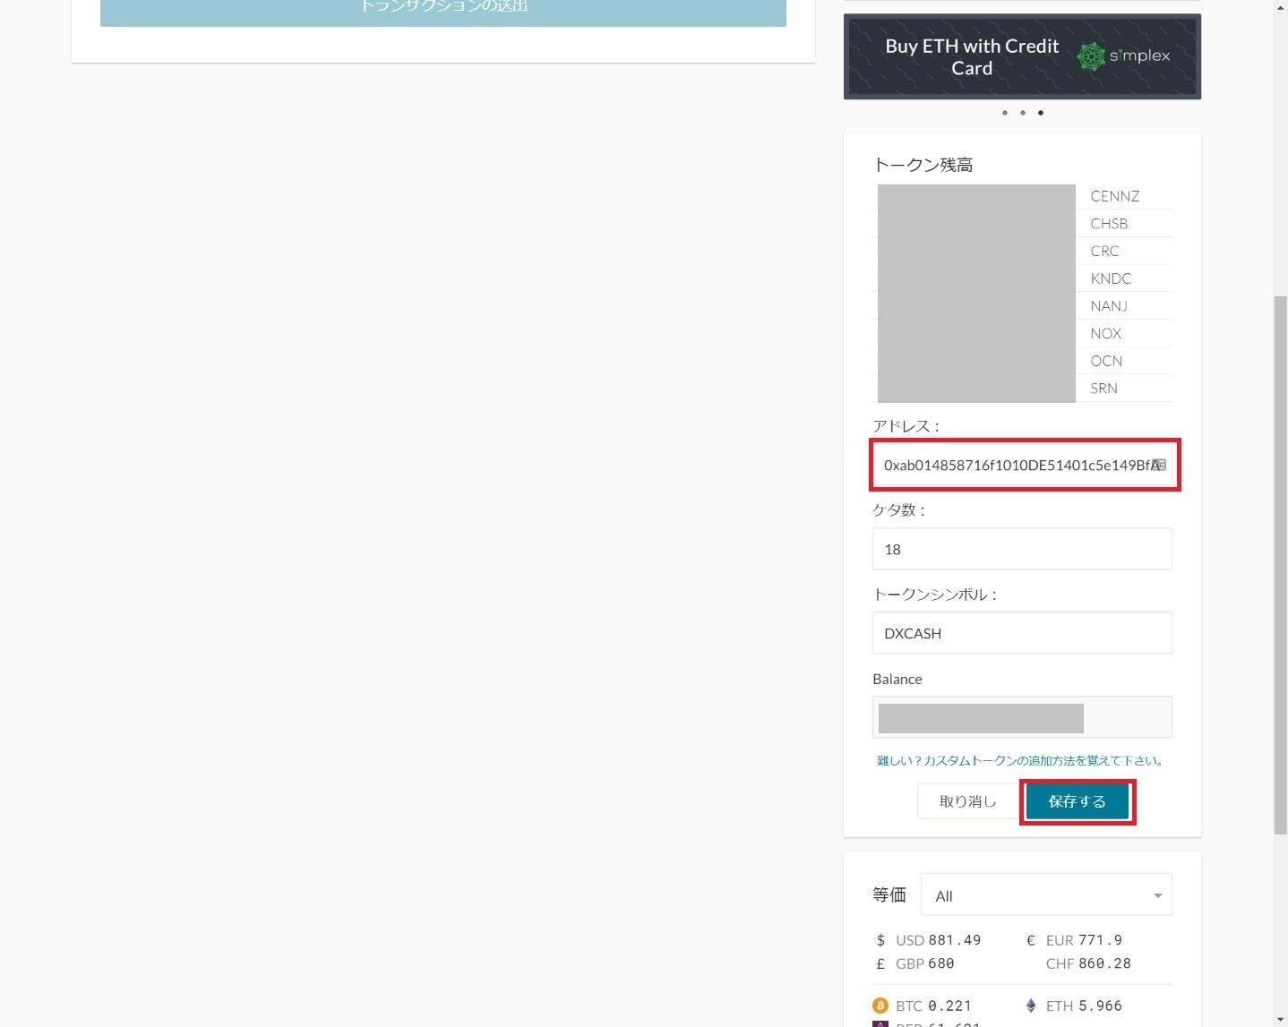
Task: Select the third carousel dot
Action: (1041, 113)
